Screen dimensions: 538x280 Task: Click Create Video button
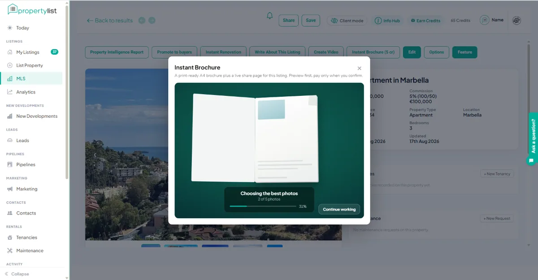[x=326, y=52]
